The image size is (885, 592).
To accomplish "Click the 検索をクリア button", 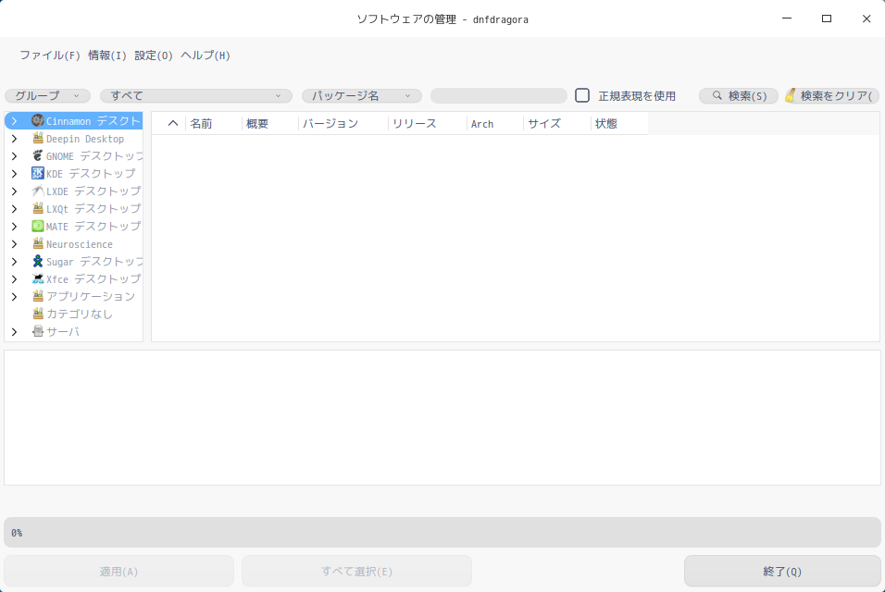I will click(831, 96).
